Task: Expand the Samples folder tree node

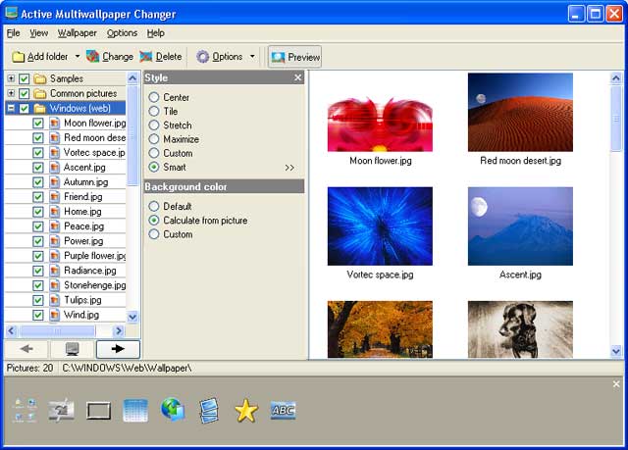Action: 11,78
